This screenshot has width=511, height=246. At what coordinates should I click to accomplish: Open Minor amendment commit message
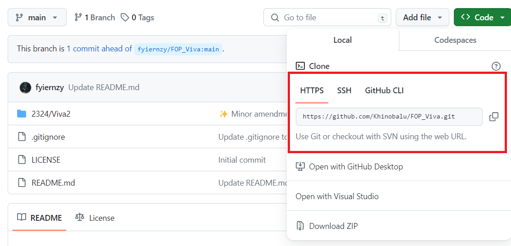coord(253,114)
